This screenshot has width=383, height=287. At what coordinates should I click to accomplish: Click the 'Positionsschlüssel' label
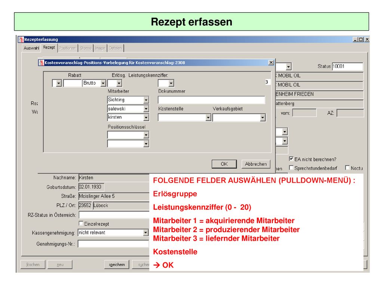[x=126, y=127]
